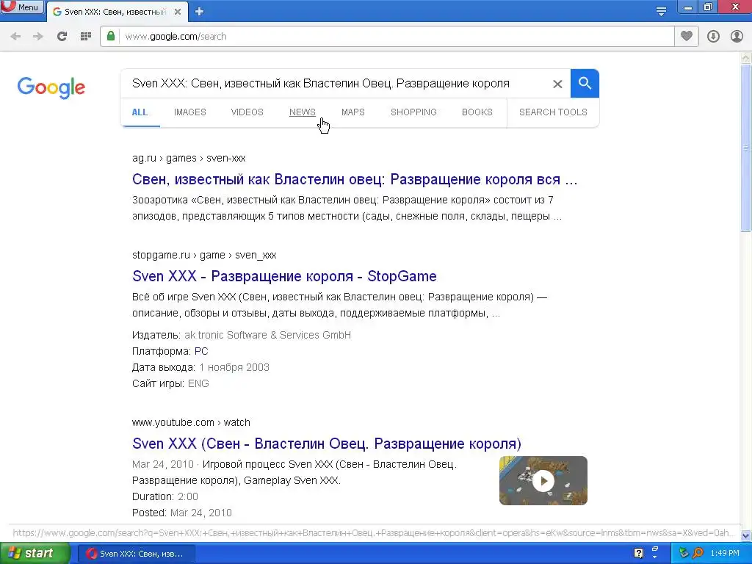This screenshot has width=752, height=564.
Task: Open the ag.ru result title link
Action: (355, 179)
